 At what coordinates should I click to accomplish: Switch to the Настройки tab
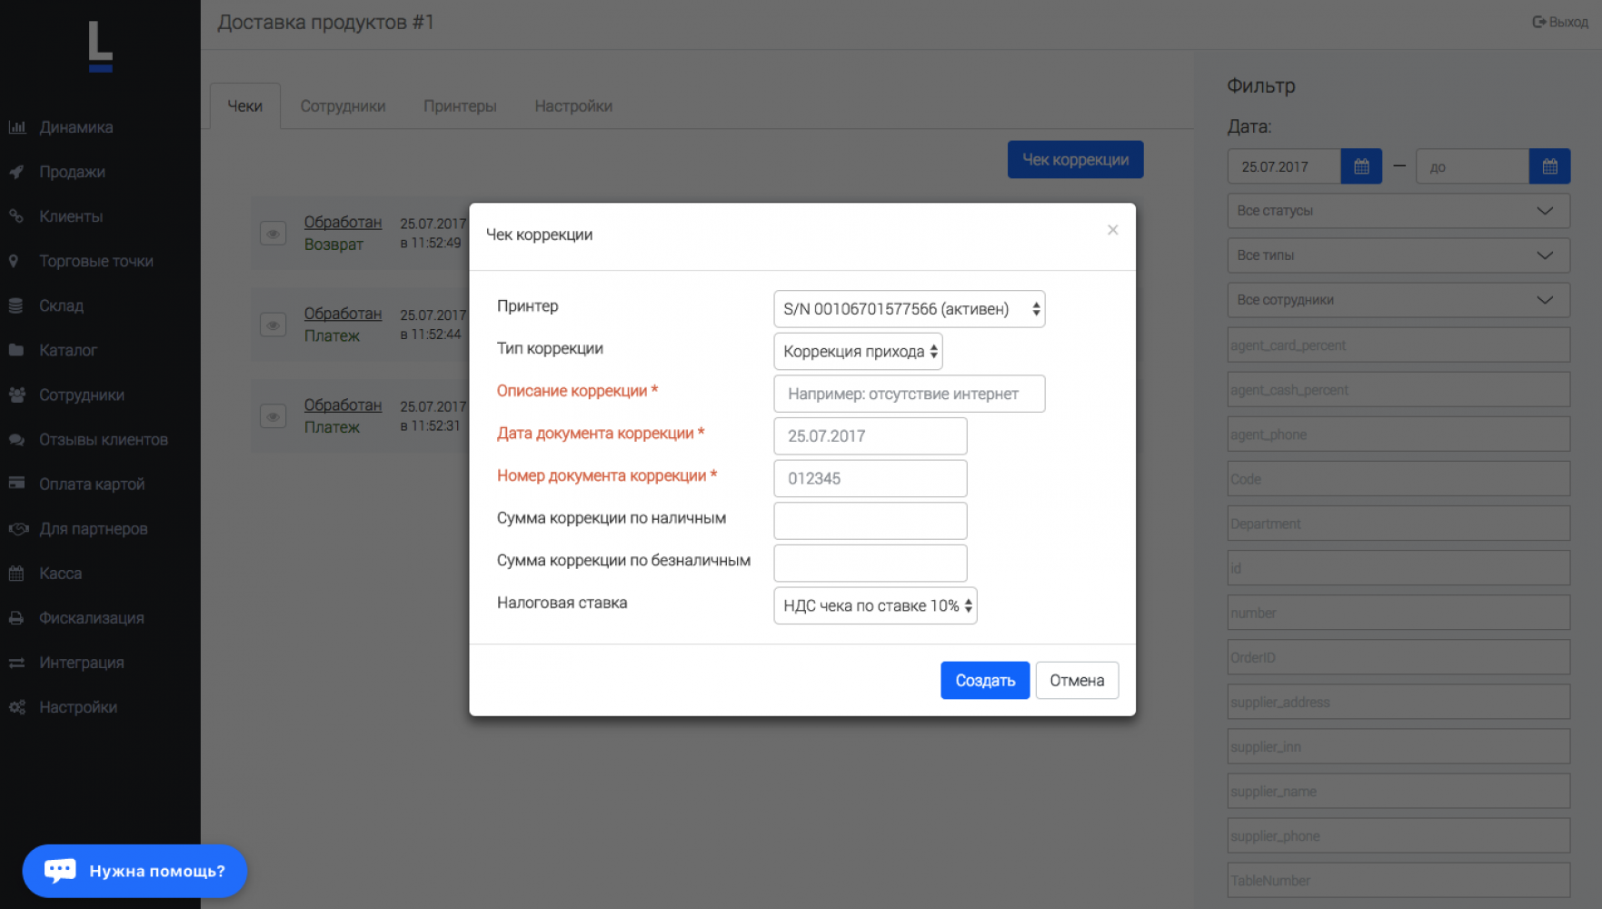(573, 106)
